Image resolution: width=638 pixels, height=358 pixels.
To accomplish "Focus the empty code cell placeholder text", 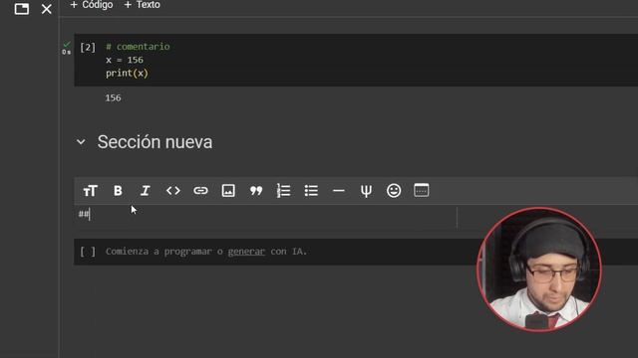I will (206, 252).
